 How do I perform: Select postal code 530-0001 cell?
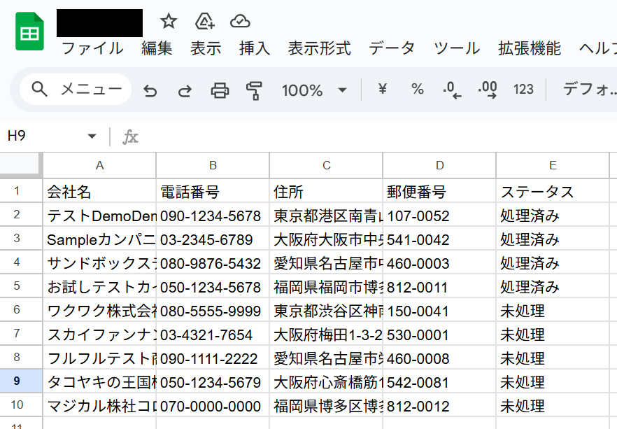pos(439,334)
